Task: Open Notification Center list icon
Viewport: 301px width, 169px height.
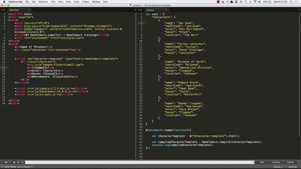Action: (x=296, y=2)
